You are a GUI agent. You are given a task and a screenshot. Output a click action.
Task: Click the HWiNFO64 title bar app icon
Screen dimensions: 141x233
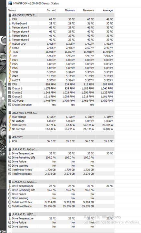click(x=10, y=3)
